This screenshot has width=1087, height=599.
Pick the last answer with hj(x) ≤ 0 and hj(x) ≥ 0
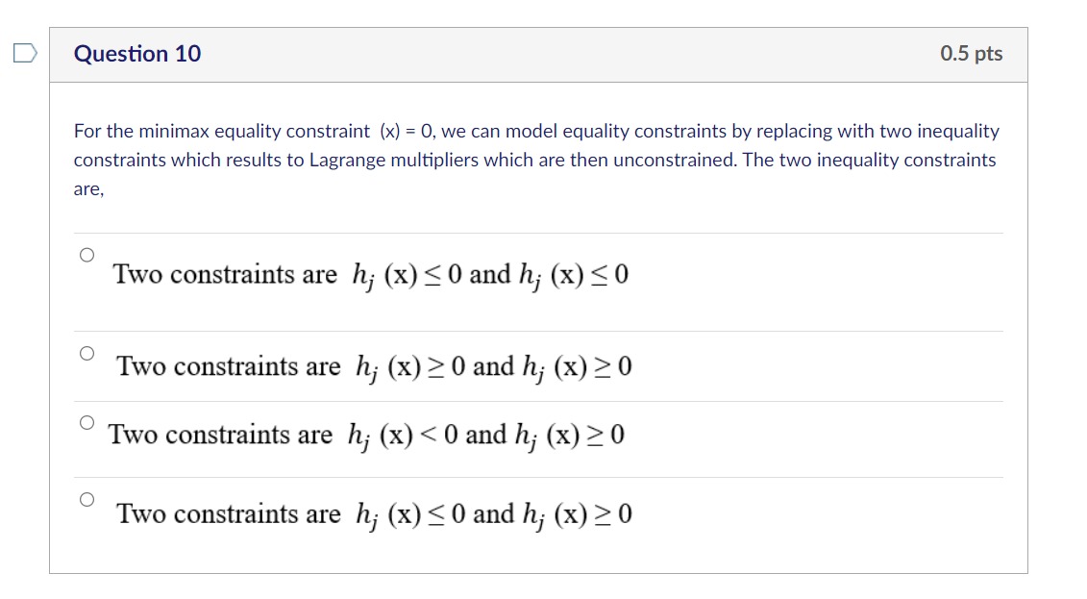point(86,499)
